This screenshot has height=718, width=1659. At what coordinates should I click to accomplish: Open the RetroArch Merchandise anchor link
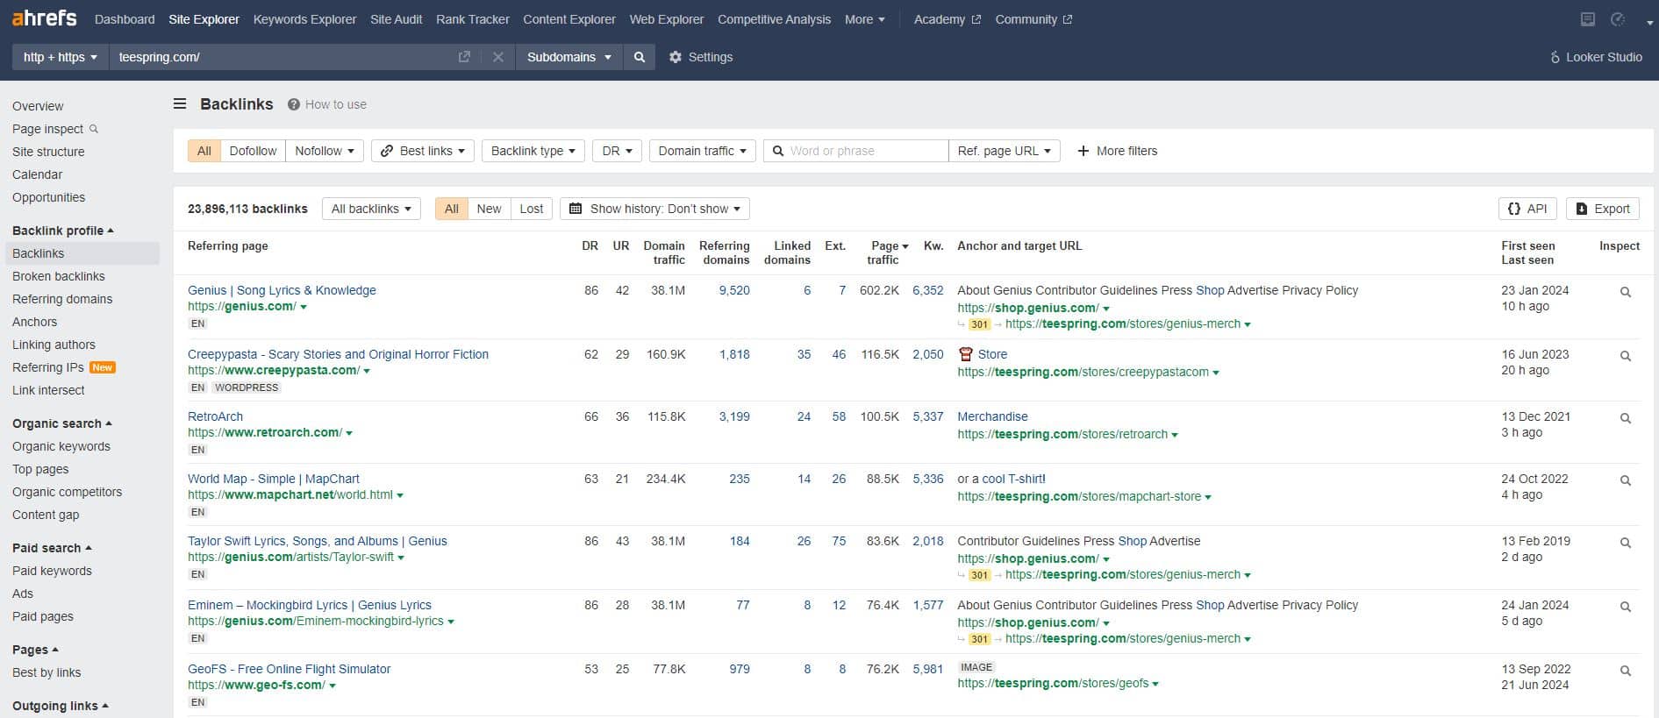(992, 416)
